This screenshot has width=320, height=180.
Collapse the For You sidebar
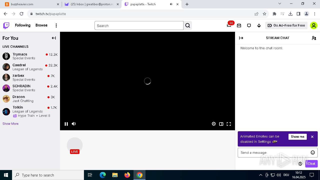click(x=54, y=38)
